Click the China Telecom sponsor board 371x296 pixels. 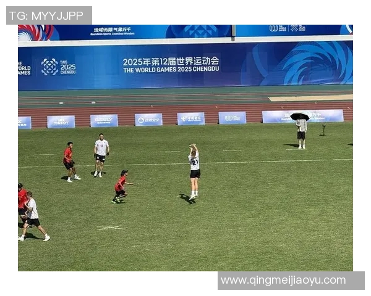pyautogui.click(x=191, y=119)
